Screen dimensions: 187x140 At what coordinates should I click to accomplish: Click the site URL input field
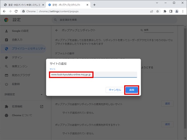click(93, 75)
